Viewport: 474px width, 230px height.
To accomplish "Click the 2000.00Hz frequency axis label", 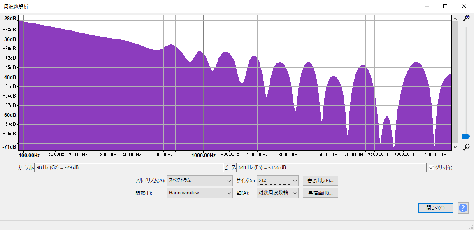I will [x=257, y=155].
